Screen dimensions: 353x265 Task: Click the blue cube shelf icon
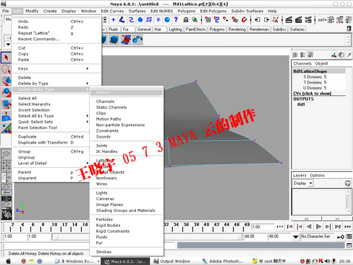click(114, 39)
